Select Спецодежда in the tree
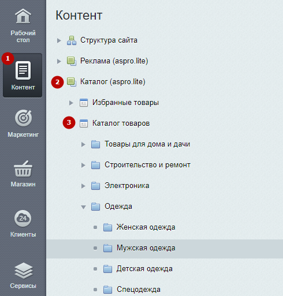Viewport: 283px width, 296px height. click(139, 290)
